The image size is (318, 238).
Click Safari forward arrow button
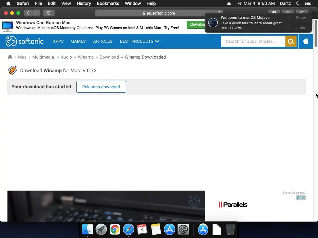point(36,13)
